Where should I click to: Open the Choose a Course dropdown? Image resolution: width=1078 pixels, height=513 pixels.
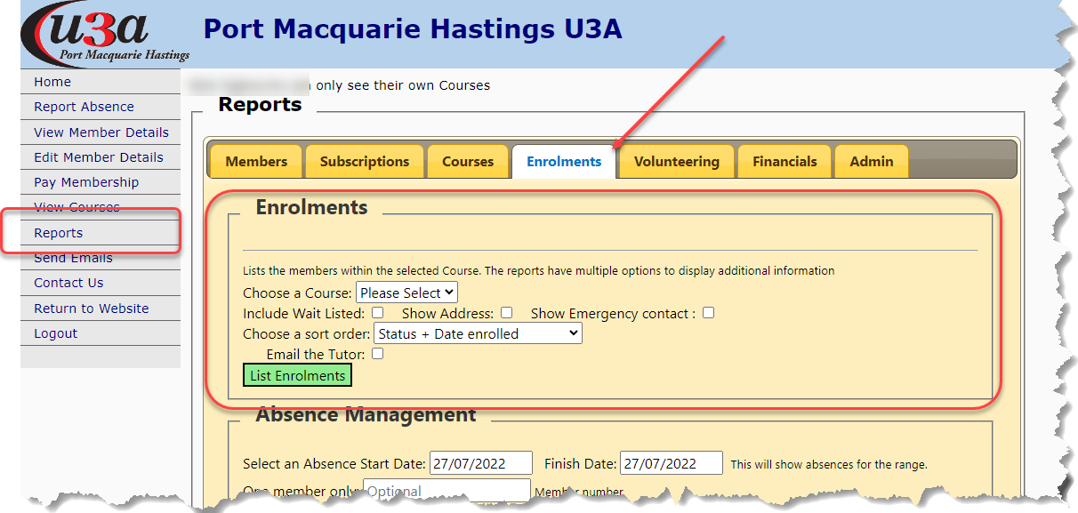406,293
